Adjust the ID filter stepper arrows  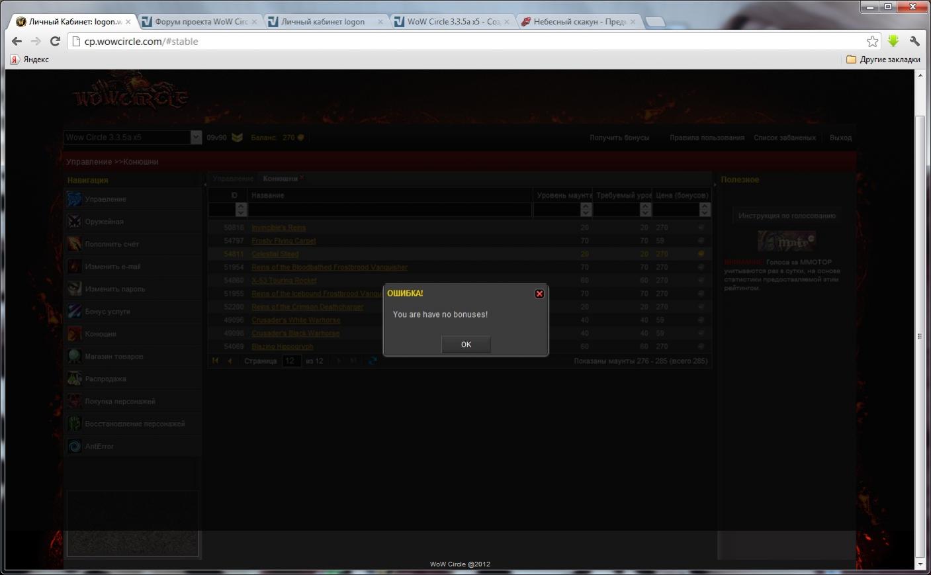pos(241,210)
